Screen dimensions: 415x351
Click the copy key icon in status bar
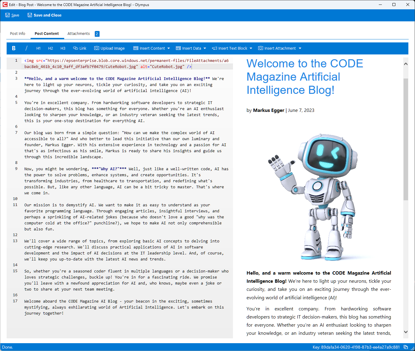tap(406, 347)
